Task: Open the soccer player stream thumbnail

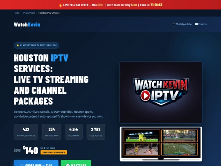Action: 142,136
